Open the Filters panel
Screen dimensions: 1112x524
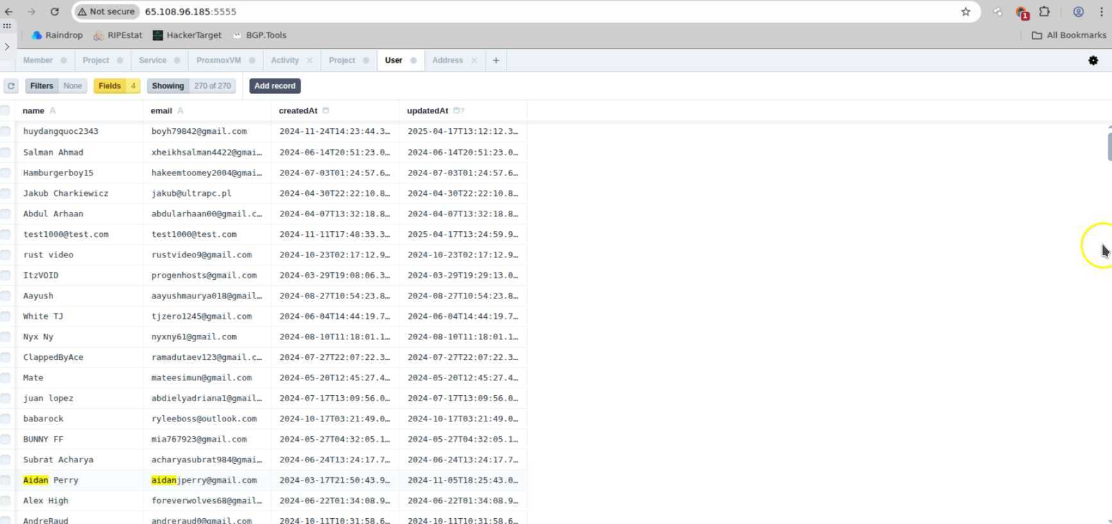pos(56,86)
